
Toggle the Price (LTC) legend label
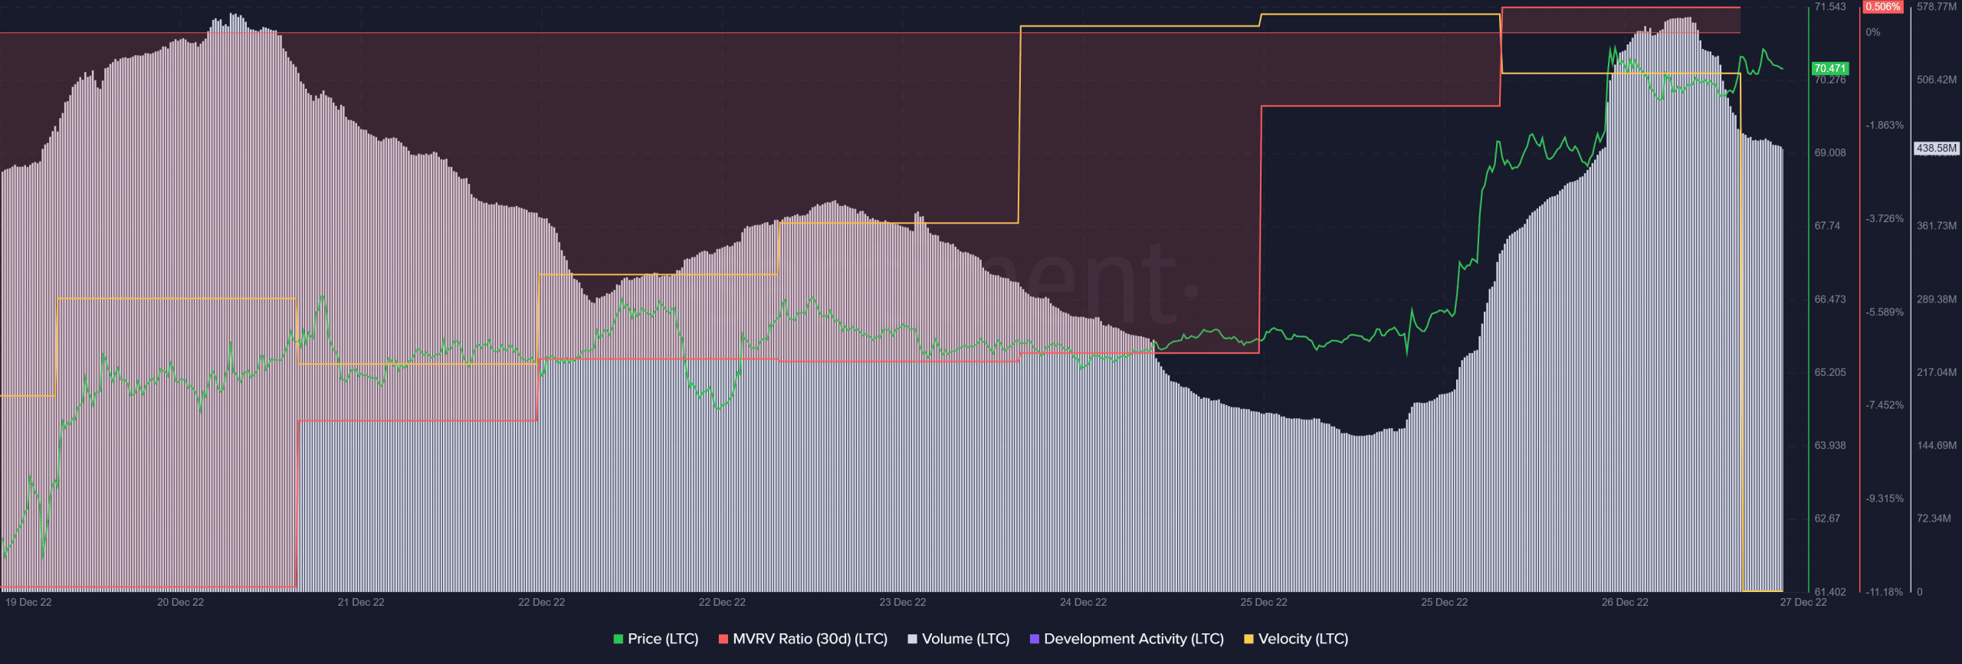(x=663, y=639)
